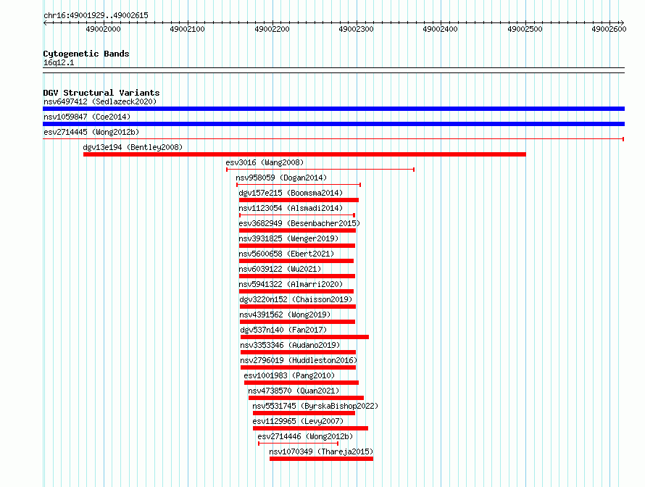Image resolution: width=645 pixels, height=487 pixels.
Task: Select esv1001983 (Pang2010) variant label
Action: pyautogui.click(x=289, y=375)
